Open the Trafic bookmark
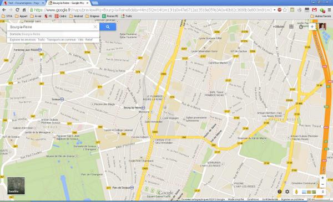The image size is (333, 202). pyautogui.click(x=127, y=16)
